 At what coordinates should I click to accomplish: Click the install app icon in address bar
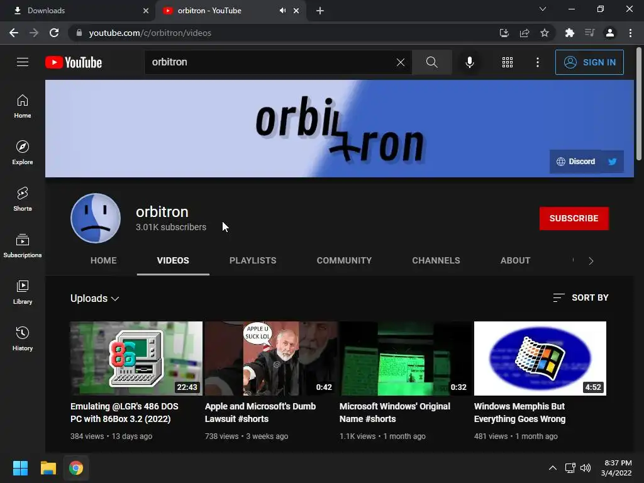coord(504,33)
